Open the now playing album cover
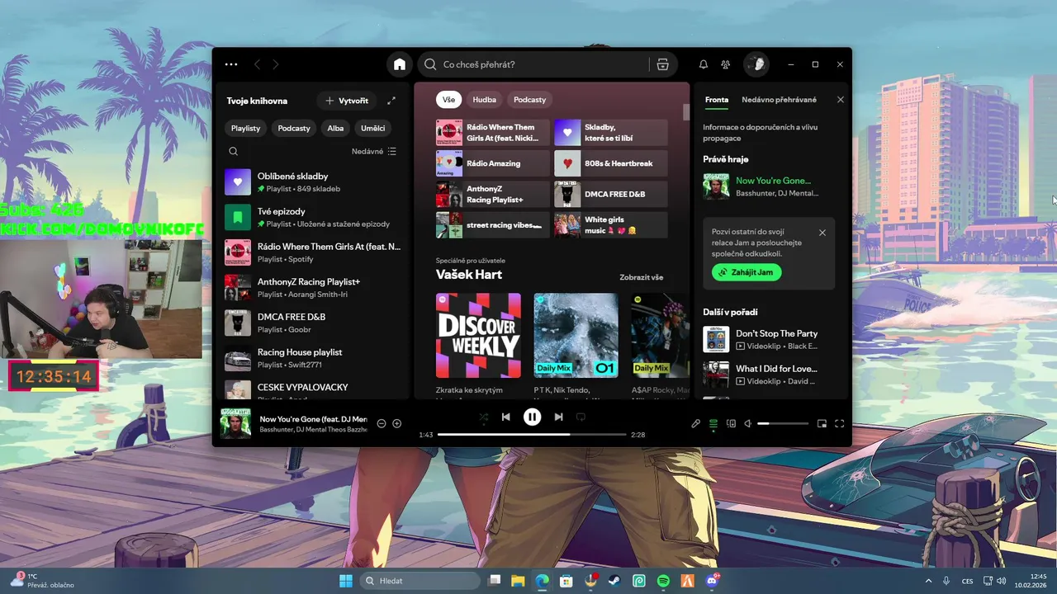Viewport: 1057px width, 594px height. tap(235, 424)
